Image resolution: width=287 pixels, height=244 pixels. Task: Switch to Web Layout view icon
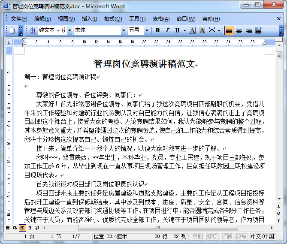(15, 228)
